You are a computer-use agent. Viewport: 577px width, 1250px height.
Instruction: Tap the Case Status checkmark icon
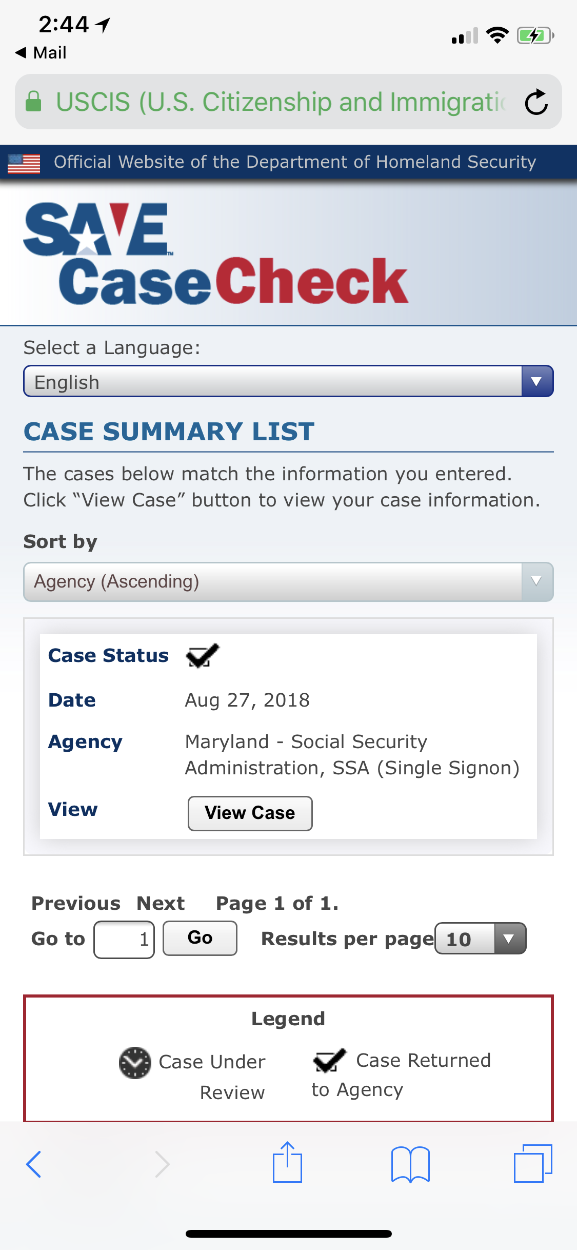[203, 655]
